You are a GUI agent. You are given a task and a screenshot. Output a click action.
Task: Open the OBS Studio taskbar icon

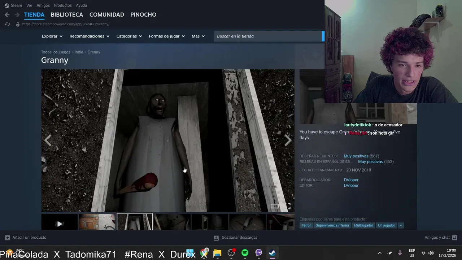(x=231, y=253)
